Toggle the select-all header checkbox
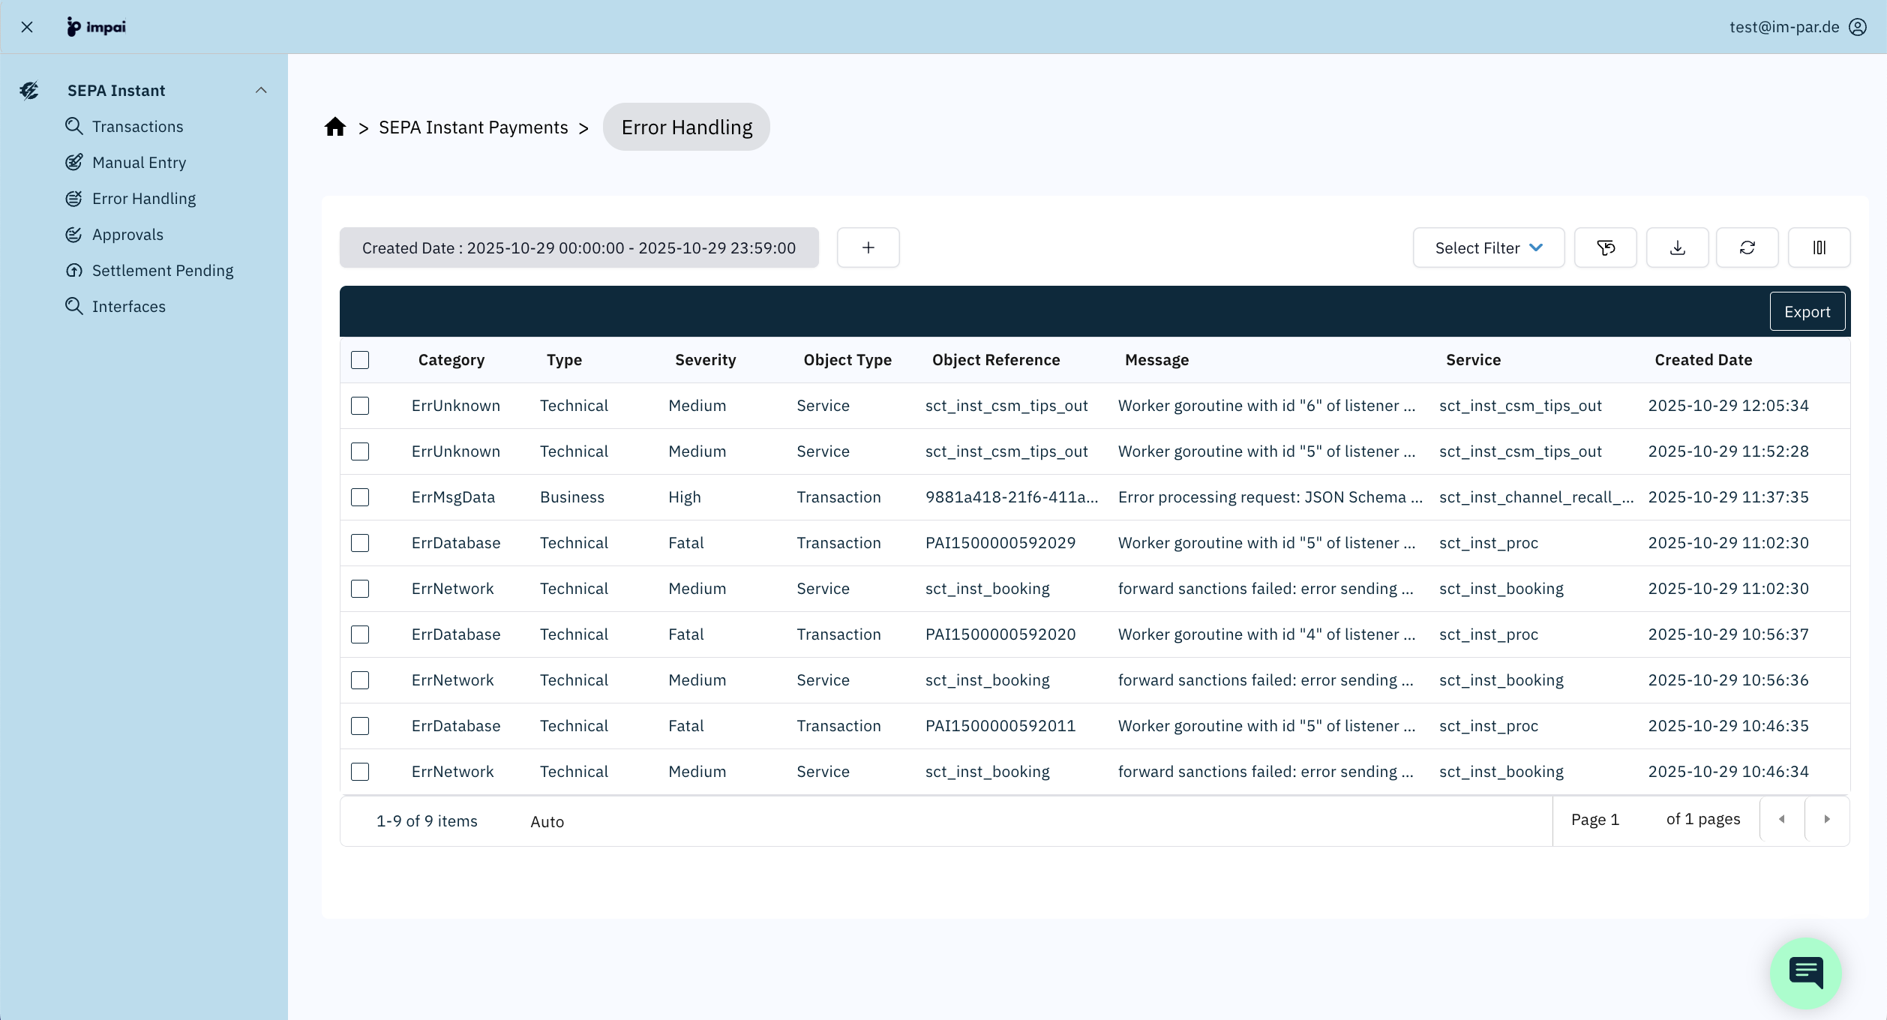 coord(360,360)
